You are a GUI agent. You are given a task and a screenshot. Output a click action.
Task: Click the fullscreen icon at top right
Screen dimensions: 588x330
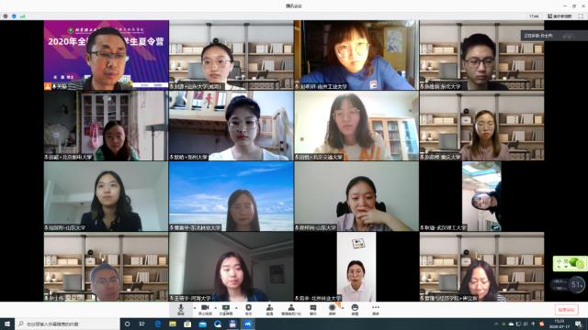point(581,16)
